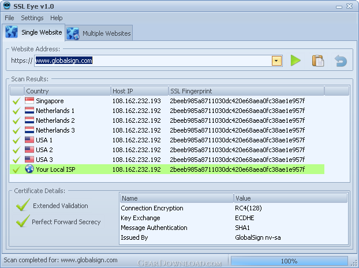Sort by the SSL Fingerprint column header
Viewport: 359px width, 268px height.
point(246,91)
